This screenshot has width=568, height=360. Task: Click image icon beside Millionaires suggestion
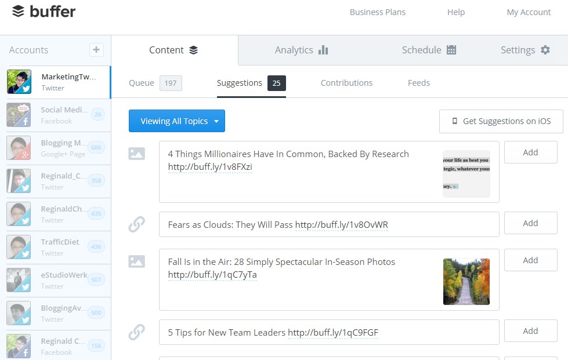point(136,154)
